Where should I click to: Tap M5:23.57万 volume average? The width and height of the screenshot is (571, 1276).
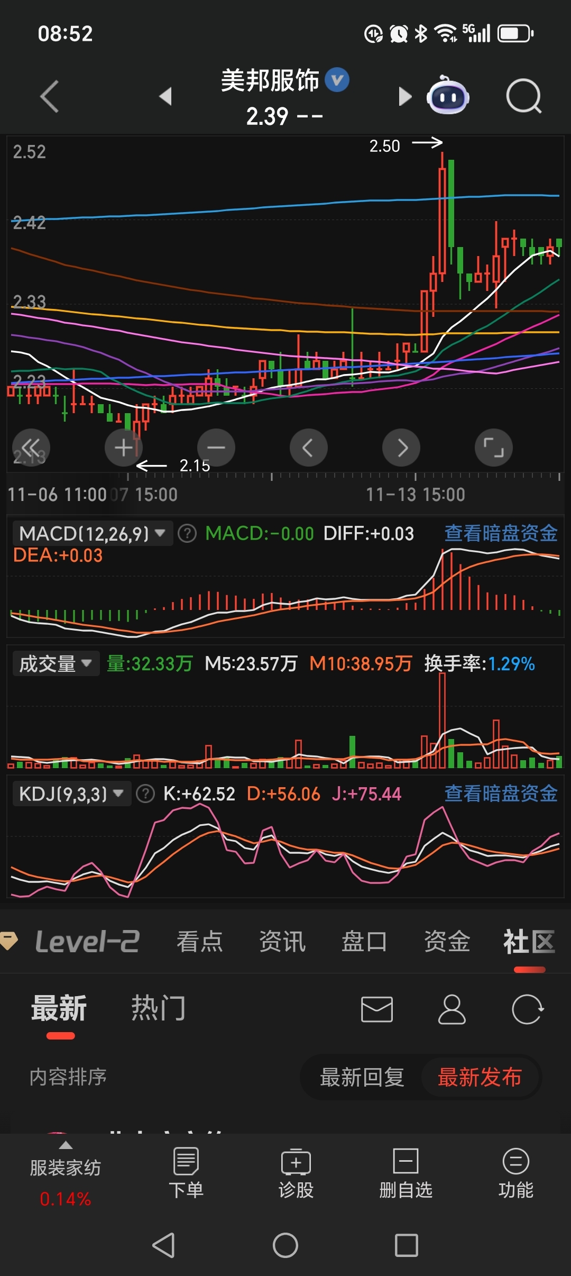click(251, 663)
